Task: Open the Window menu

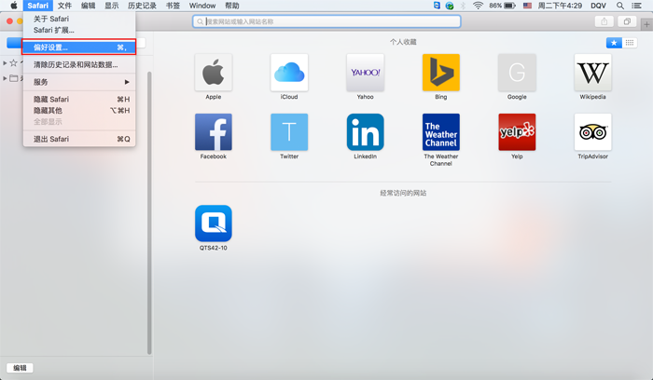Action: (x=202, y=6)
